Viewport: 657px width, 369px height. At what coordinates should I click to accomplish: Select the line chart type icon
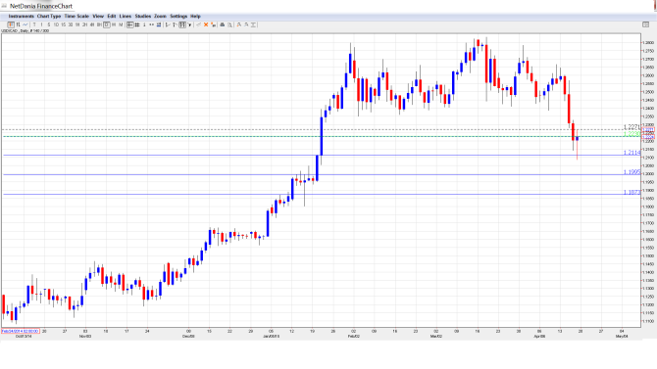(25, 24)
